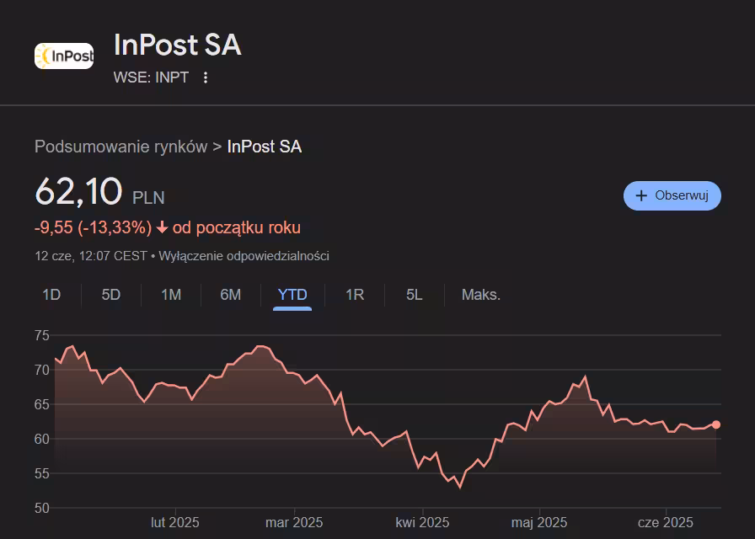Click the 62,10 price value

pyautogui.click(x=78, y=191)
